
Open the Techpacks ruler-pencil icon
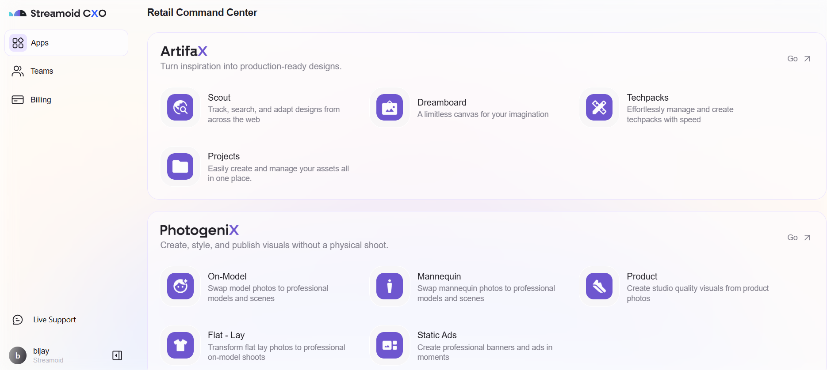coord(599,107)
